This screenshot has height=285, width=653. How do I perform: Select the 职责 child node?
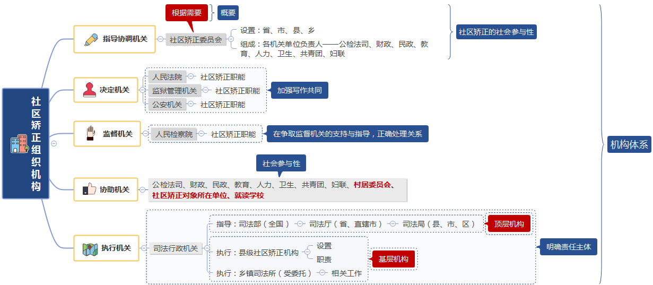tap(324, 260)
